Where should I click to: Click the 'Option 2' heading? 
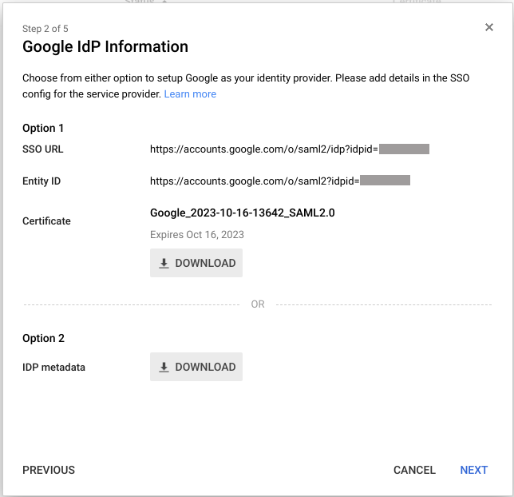tap(43, 338)
